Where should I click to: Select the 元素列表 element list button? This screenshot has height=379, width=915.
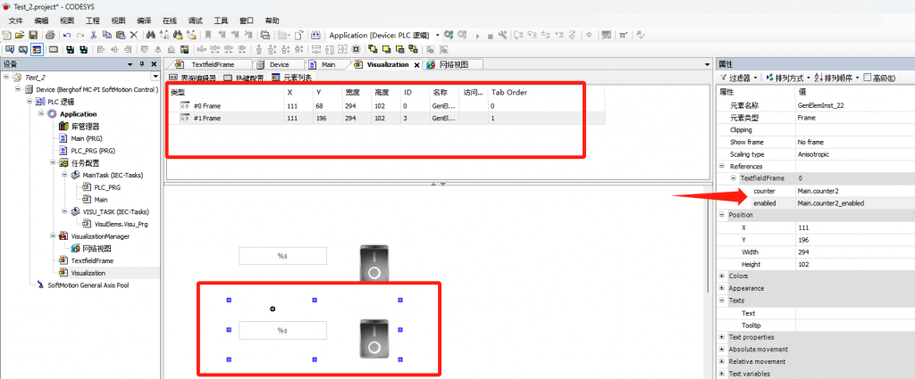click(x=291, y=78)
